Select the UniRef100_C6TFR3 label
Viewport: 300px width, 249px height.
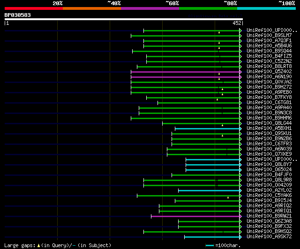pyautogui.click(x=269, y=144)
